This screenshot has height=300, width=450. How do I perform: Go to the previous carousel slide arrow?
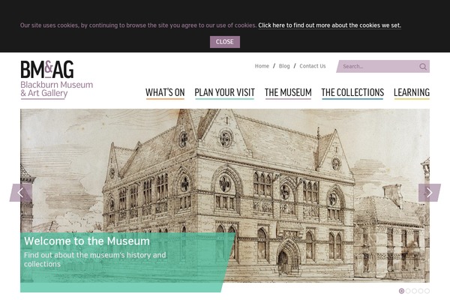click(21, 193)
